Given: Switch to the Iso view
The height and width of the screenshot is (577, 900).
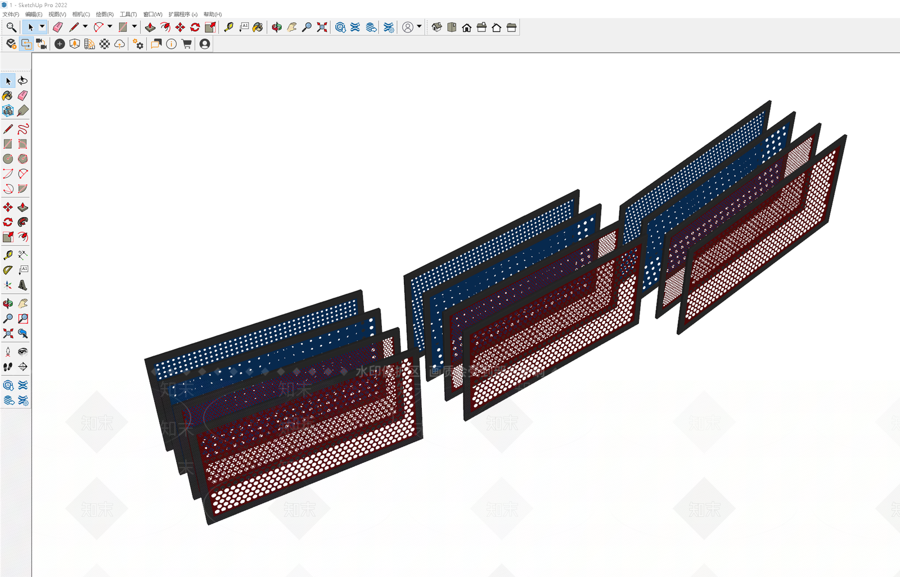Looking at the screenshot, I should [x=437, y=27].
